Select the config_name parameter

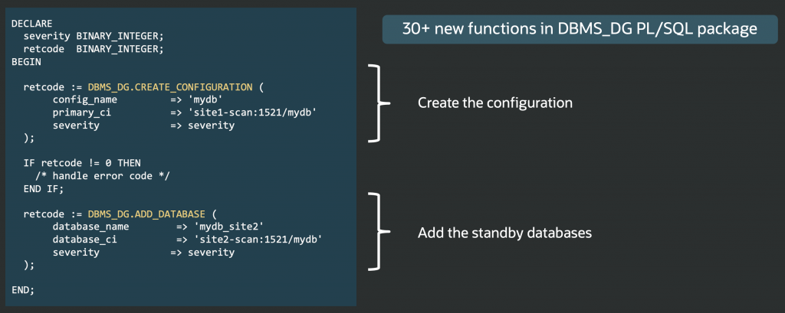[x=84, y=100]
